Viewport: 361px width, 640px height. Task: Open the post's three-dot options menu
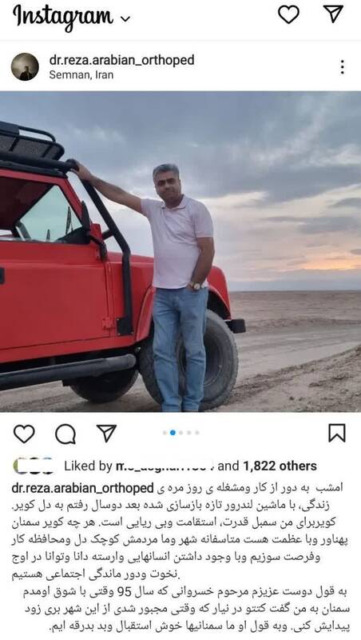click(343, 67)
